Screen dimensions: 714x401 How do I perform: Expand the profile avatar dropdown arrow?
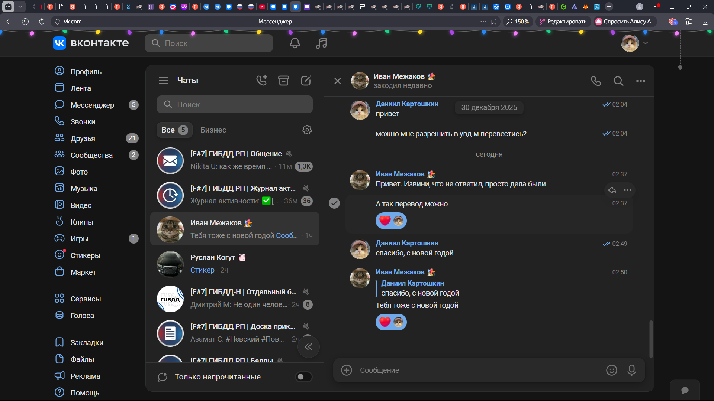click(x=646, y=43)
